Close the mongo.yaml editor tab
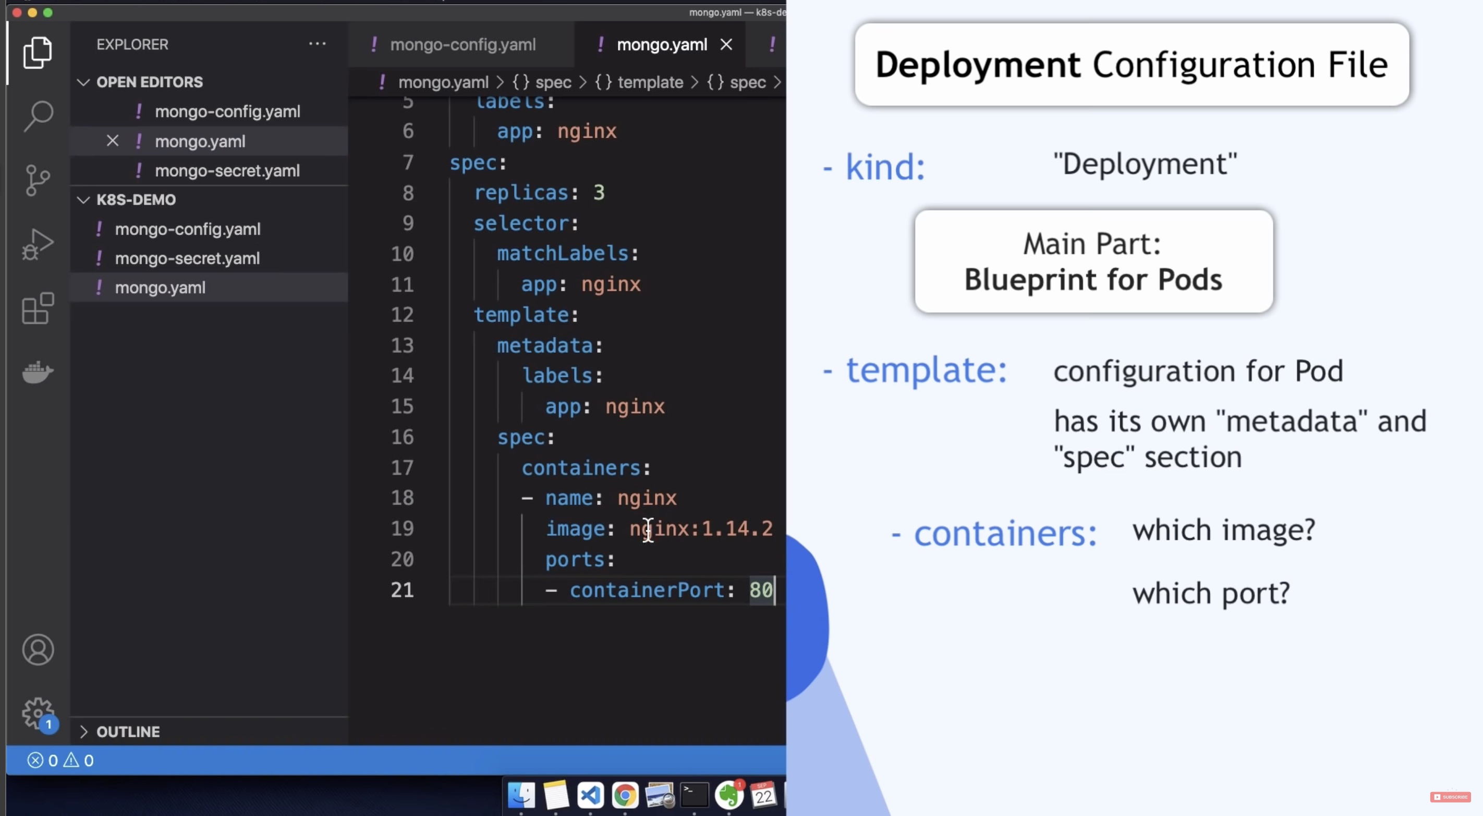 (726, 44)
